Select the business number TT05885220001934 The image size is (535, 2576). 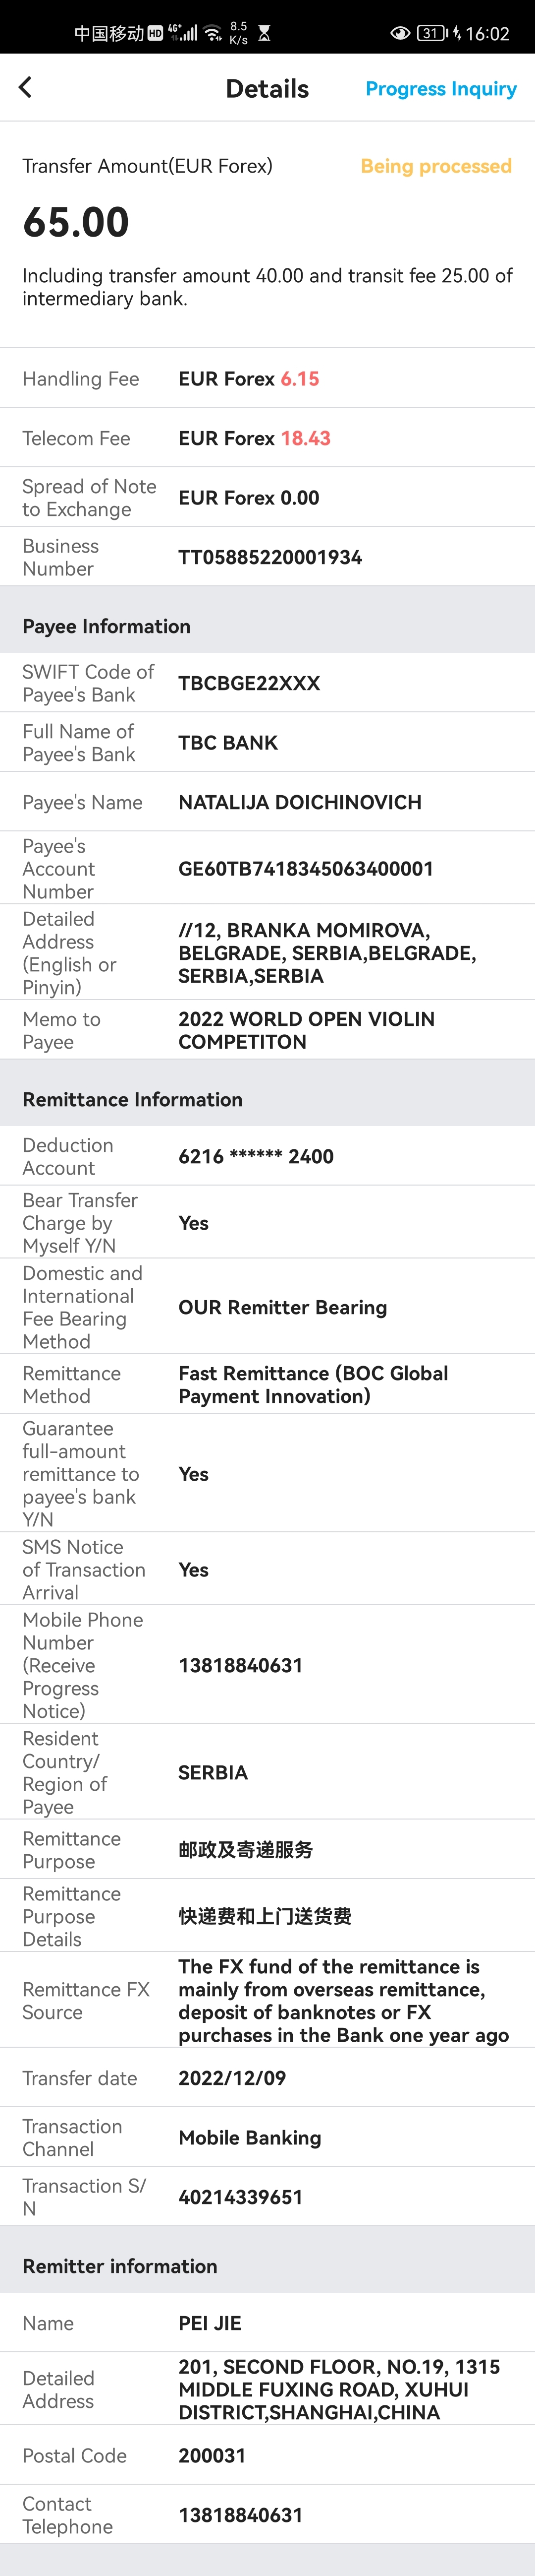click(x=269, y=557)
